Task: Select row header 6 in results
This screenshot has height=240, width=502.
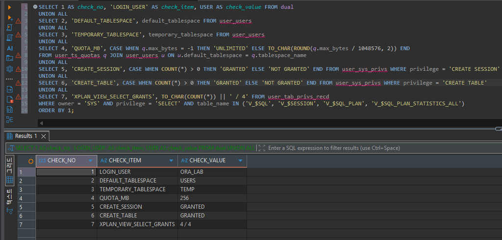Action: [x=26, y=216]
